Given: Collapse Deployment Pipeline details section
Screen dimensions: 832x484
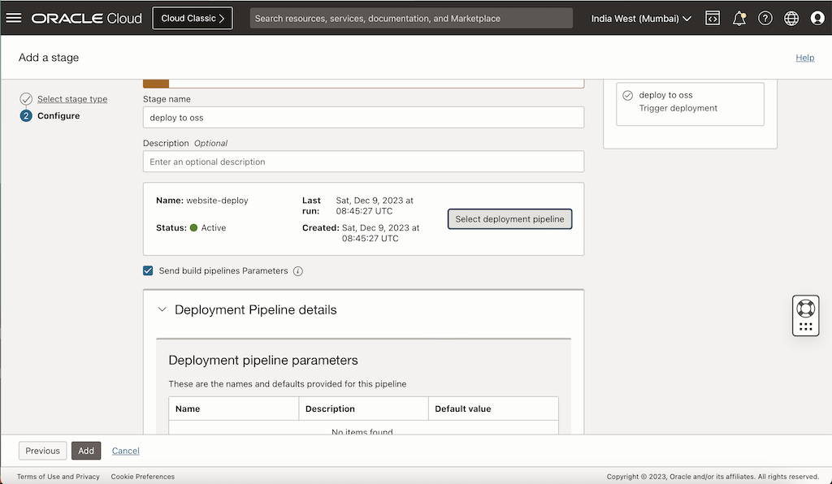Looking at the screenshot, I should pos(162,309).
